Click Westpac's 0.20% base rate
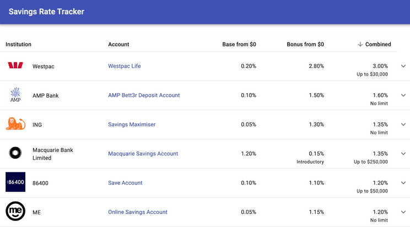Image resolution: width=410 pixels, height=227 pixels. (249, 66)
